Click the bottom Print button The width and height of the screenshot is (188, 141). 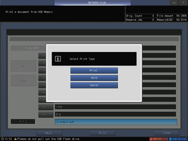103,133
